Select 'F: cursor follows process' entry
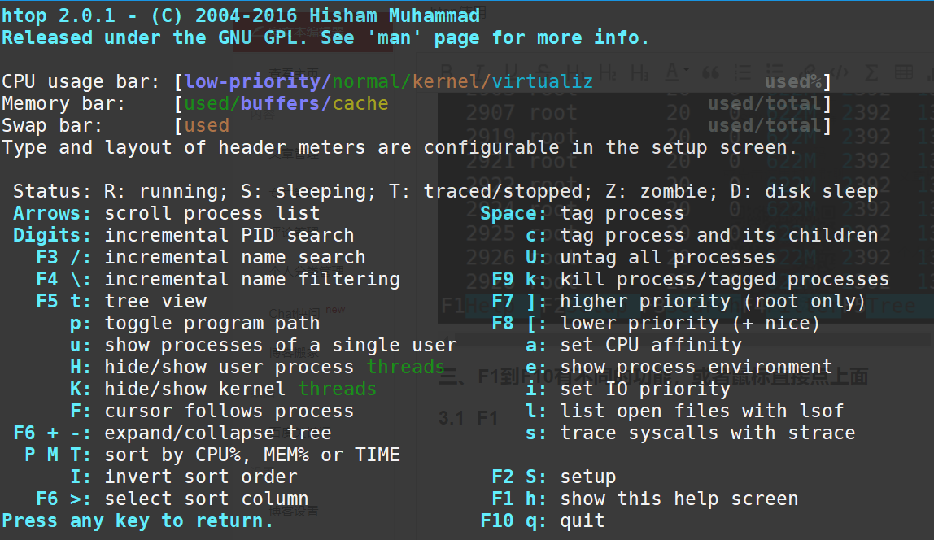Viewport: 934px width, 540px height. click(212, 412)
